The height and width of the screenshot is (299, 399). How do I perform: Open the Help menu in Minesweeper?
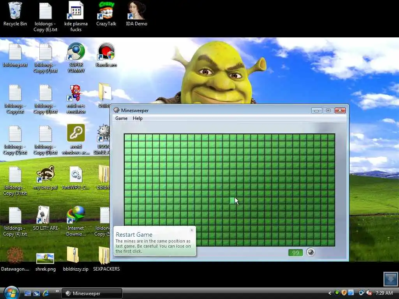[138, 118]
